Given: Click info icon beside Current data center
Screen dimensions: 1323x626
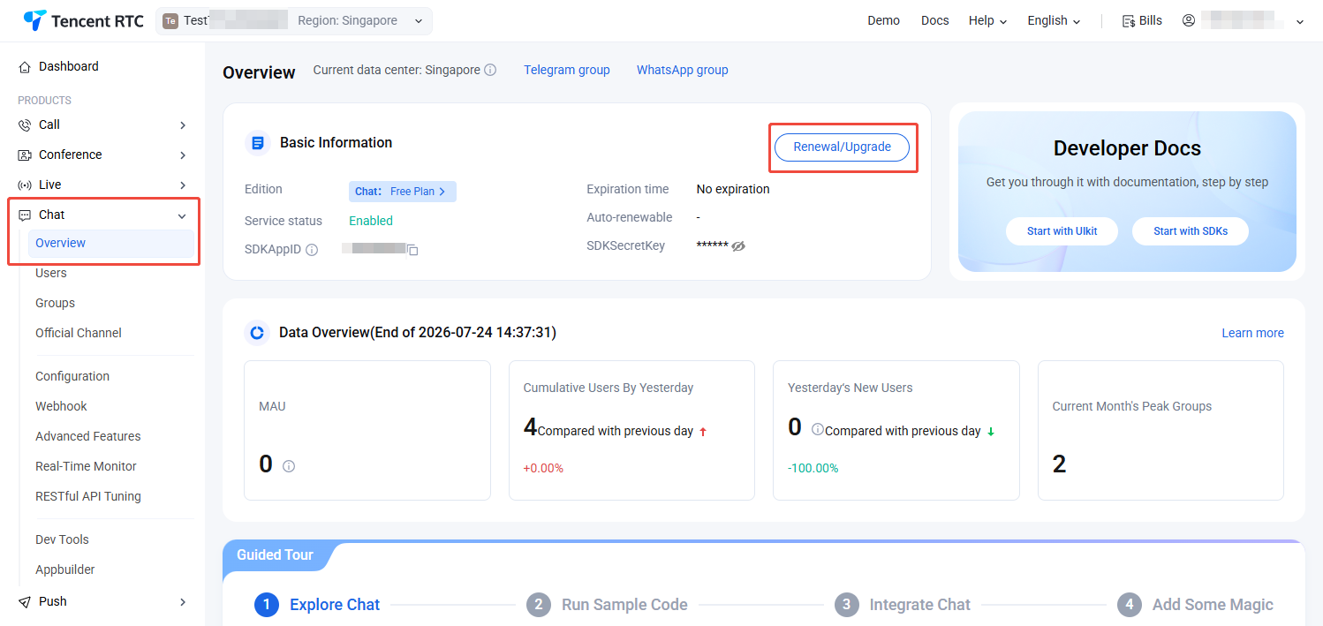Looking at the screenshot, I should (490, 70).
